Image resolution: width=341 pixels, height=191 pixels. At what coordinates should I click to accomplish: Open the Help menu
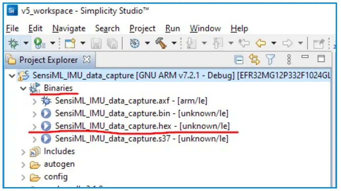click(239, 28)
